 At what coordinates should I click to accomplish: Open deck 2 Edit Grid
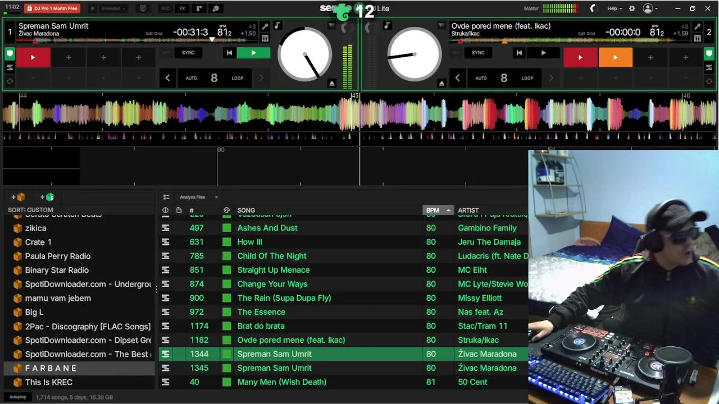click(586, 34)
